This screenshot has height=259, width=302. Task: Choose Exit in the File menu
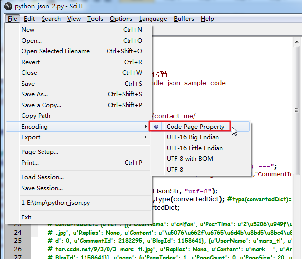click(x=78, y=217)
